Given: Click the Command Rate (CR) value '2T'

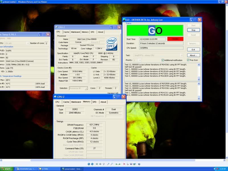Looking at the screenshot, I should point(94,148).
